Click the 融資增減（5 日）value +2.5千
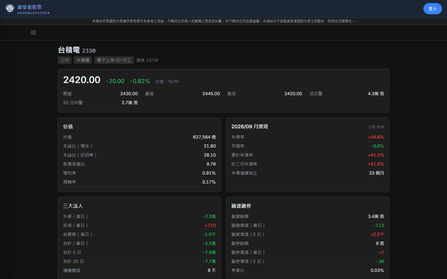The image size is (447, 279). (x=377, y=234)
